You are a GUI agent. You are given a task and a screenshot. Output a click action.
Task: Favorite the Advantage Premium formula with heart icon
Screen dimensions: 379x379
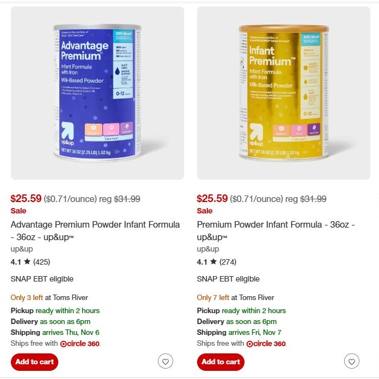point(166,361)
